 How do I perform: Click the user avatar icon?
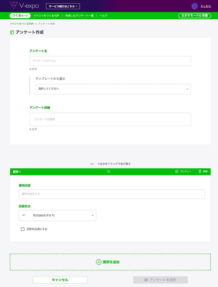point(195,6)
